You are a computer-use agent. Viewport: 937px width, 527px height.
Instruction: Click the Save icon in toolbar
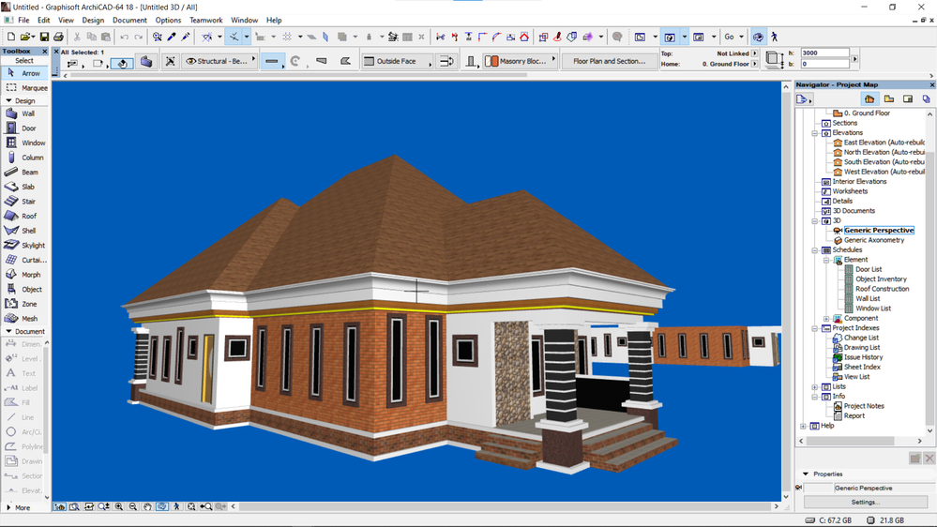click(44, 38)
